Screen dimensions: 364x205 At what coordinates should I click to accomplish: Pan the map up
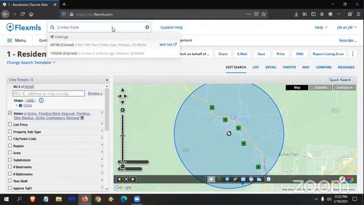click(123, 90)
